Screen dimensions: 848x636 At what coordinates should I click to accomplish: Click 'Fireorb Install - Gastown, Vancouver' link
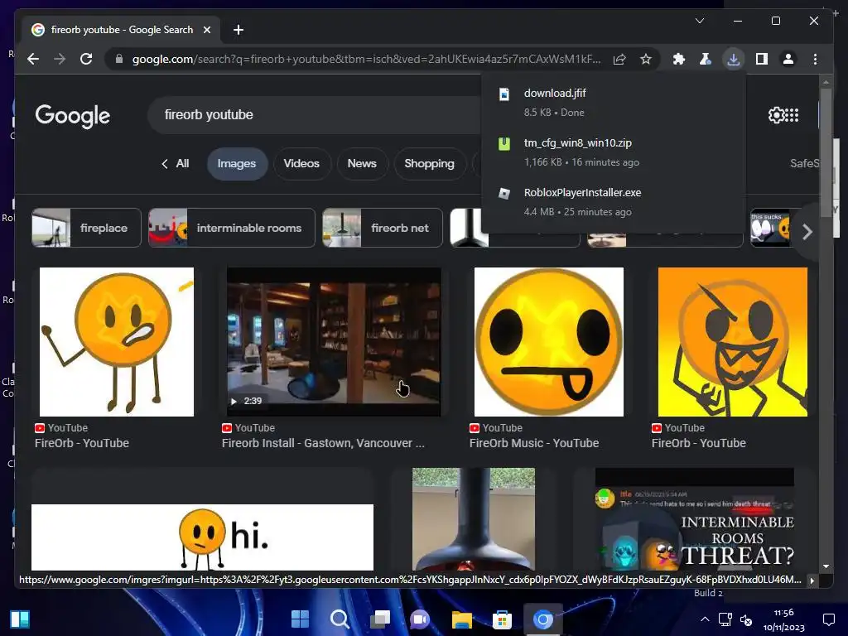324,443
